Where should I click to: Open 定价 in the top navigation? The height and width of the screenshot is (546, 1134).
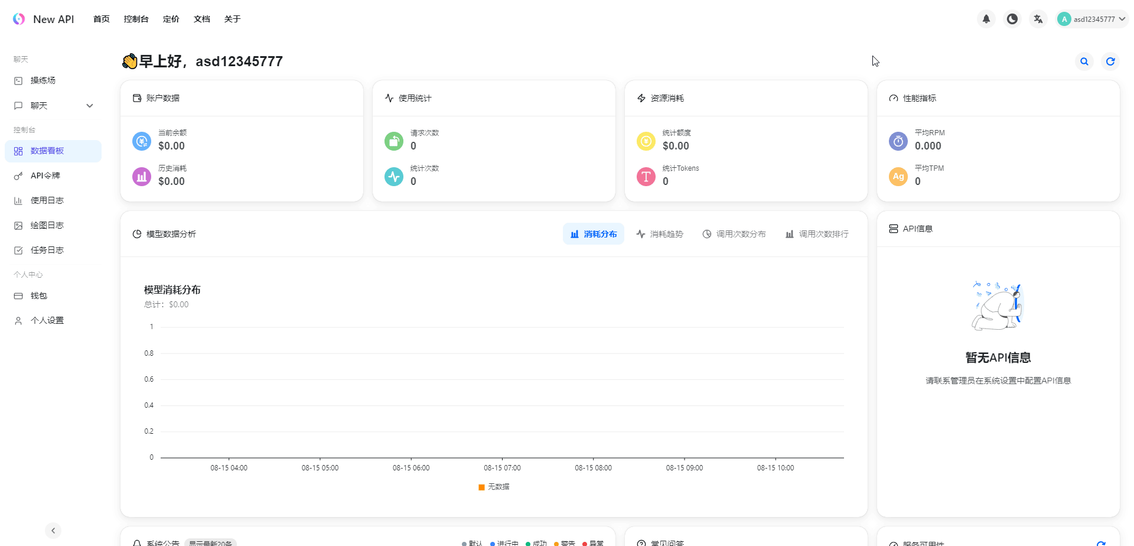tap(171, 19)
